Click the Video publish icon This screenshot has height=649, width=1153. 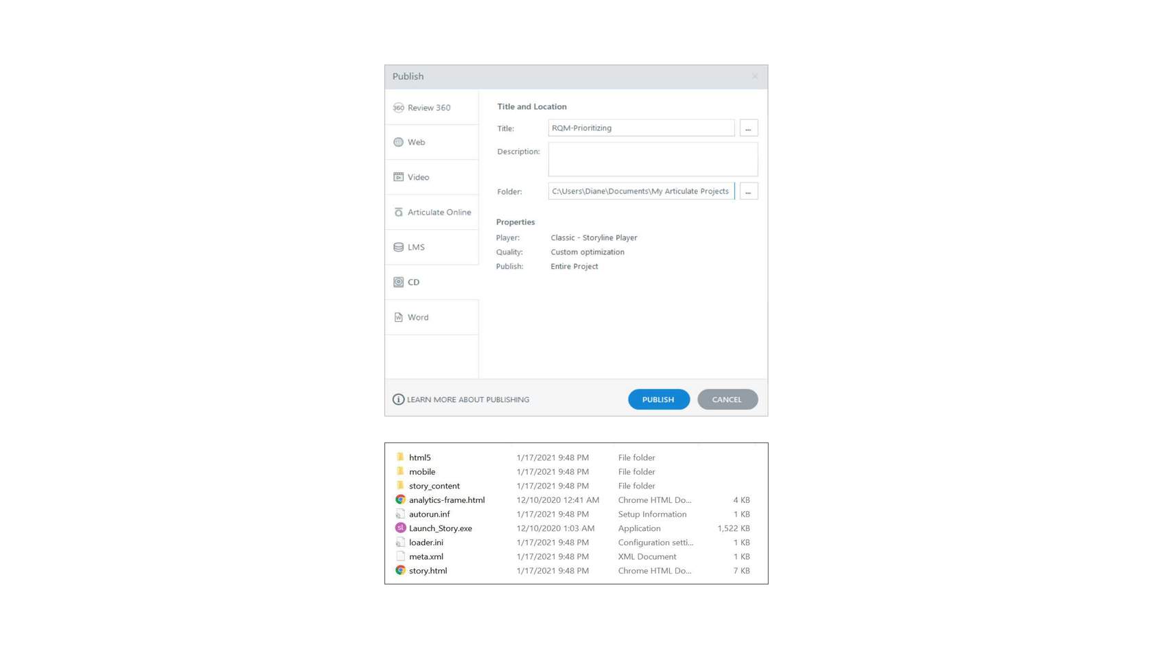398,177
